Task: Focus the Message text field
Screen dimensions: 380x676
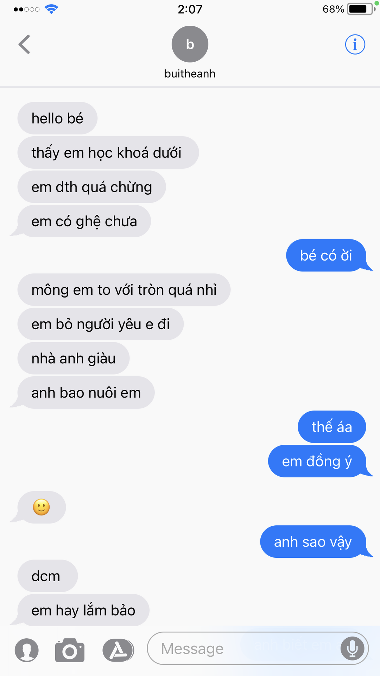Action: click(258, 648)
